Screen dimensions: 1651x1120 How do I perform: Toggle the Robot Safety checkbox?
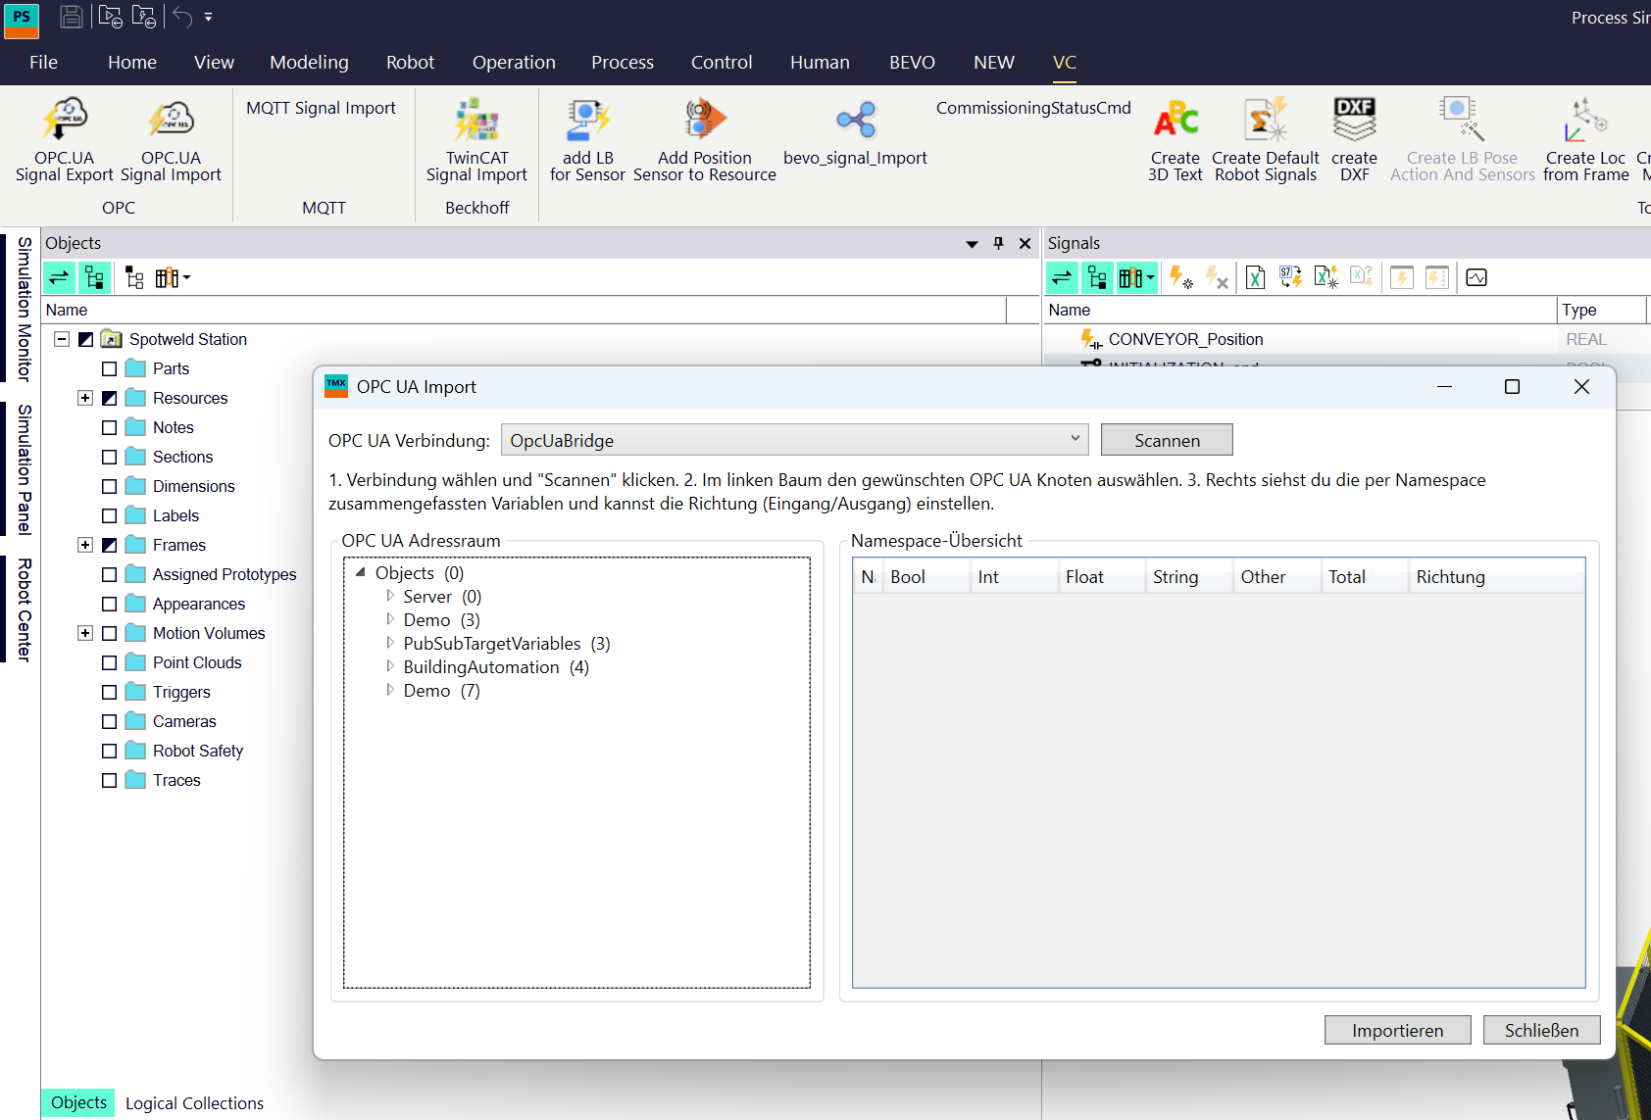coord(110,752)
